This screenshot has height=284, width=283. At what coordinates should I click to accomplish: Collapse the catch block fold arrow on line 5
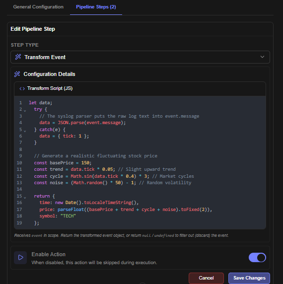(25, 131)
